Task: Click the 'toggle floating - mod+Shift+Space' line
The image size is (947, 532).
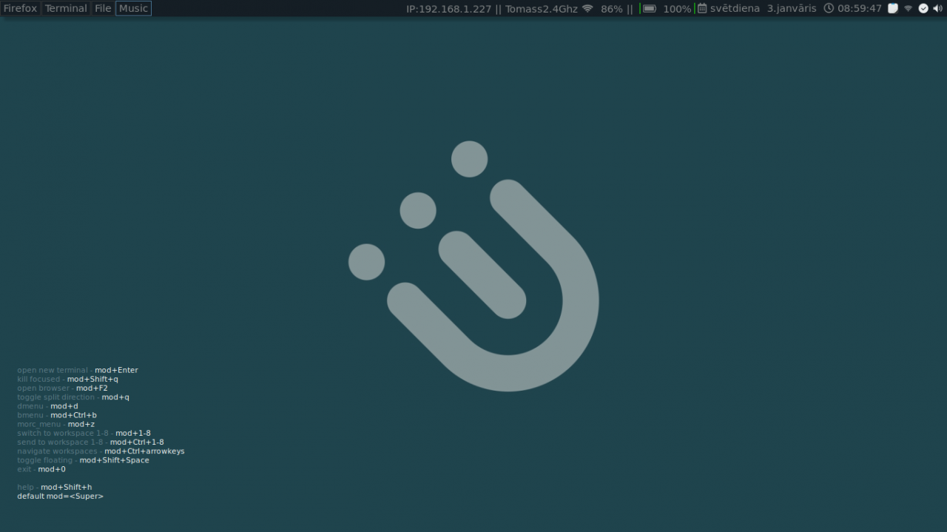Action: pyautogui.click(x=83, y=460)
